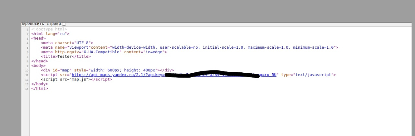Viewport: 415px width, 136px height.
Task: Click the closing </html> tag
Action: [40, 88]
